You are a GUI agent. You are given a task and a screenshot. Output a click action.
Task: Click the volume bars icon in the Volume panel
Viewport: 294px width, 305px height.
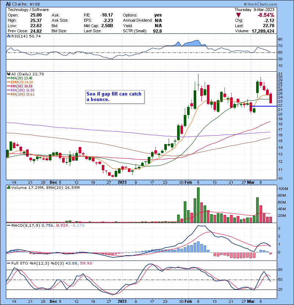coord(8,187)
